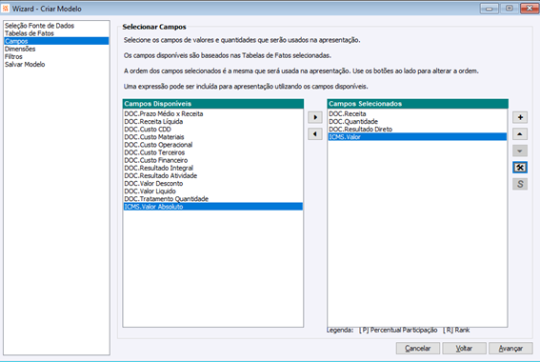Move ICMS.Valor up with up arrow

(x=520, y=134)
